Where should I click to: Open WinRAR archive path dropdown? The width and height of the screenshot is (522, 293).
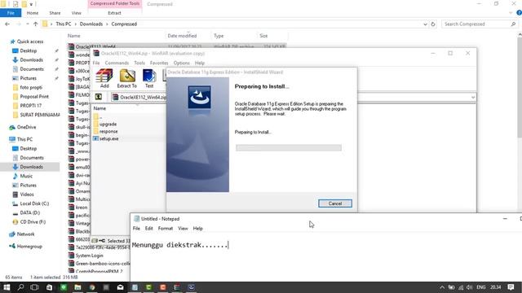point(473,98)
